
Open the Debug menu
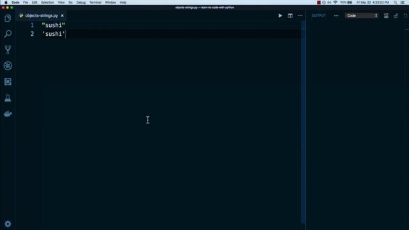(x=81, y=3)
